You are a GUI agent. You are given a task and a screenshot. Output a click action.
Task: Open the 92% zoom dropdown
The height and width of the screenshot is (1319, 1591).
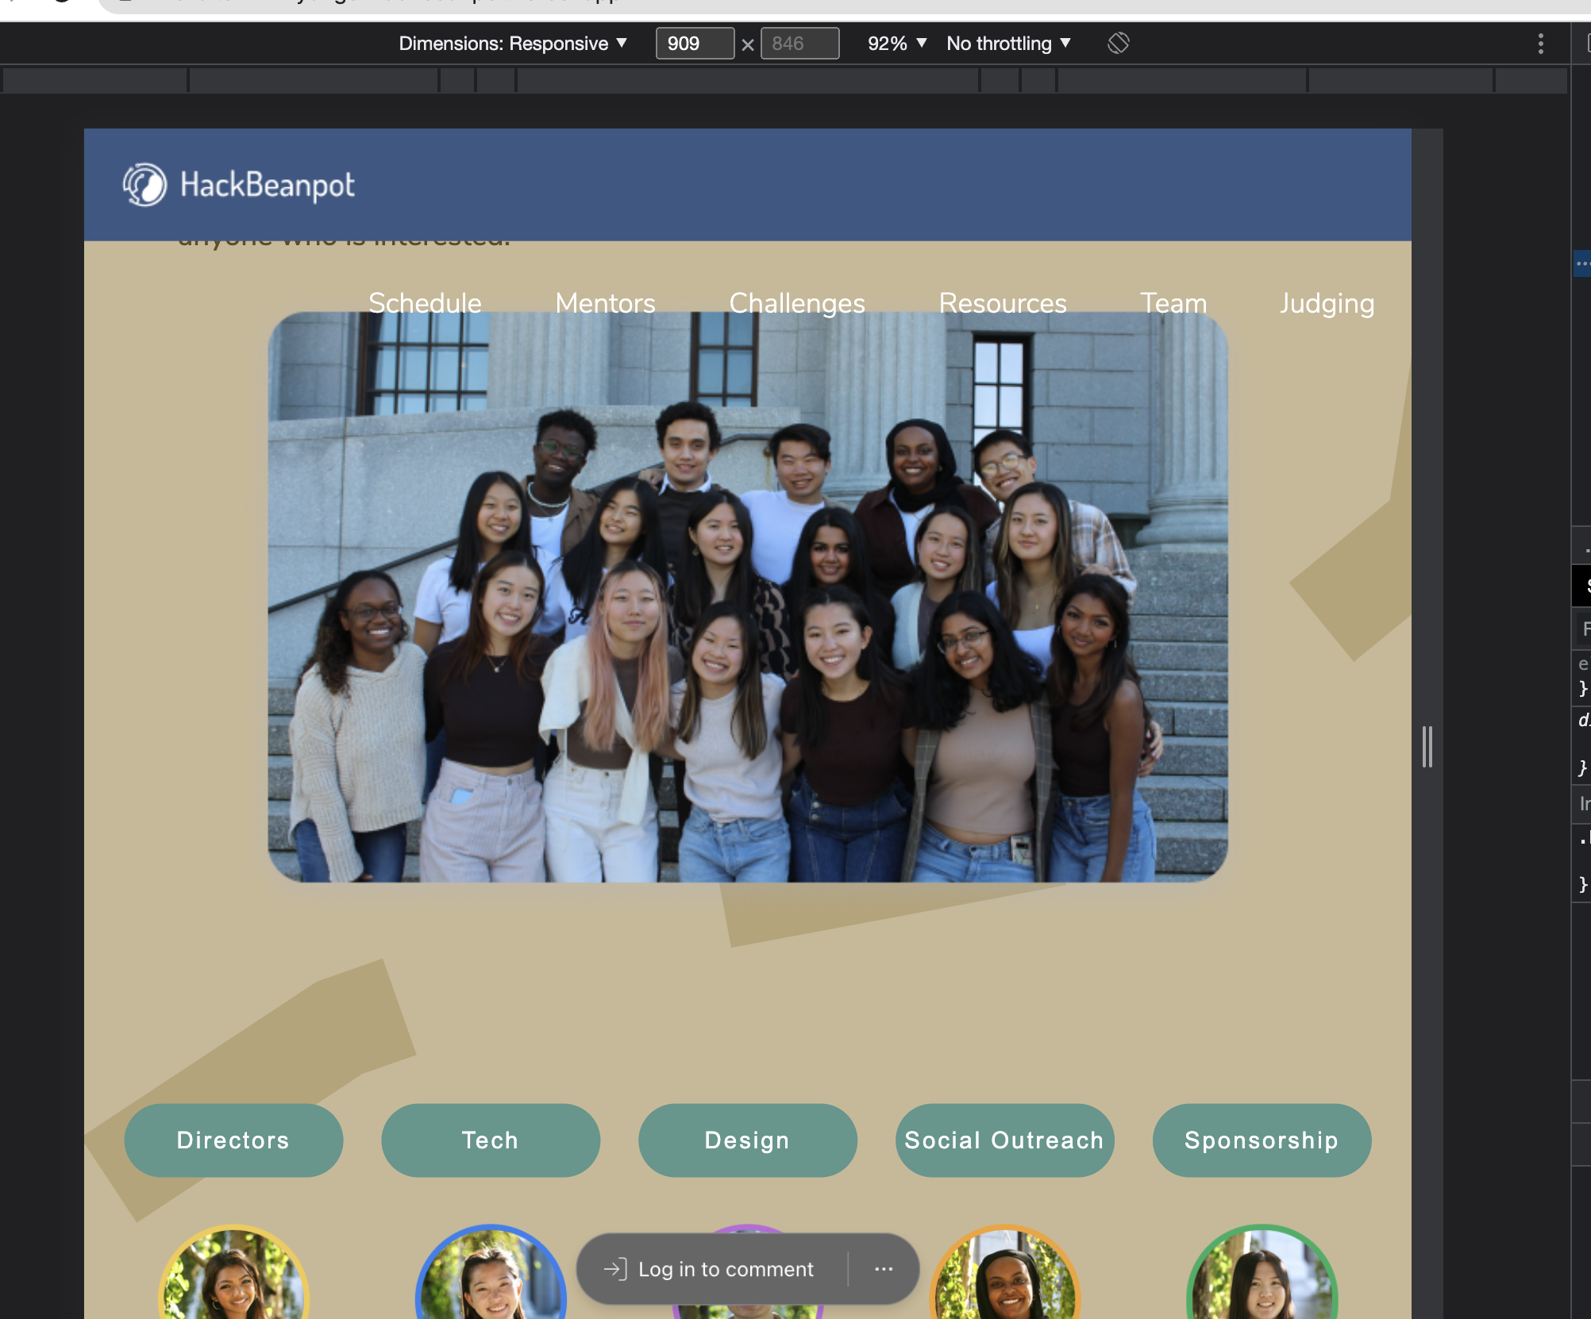click(897, 44)
